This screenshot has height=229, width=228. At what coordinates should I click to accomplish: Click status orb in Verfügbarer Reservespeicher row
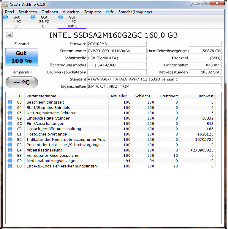10,155
